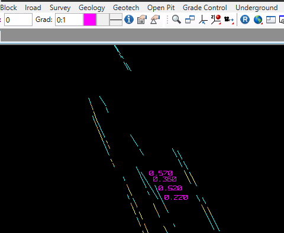Open the Iroad menu
This screenshot has width=284, height=233.
(x=33, y=8)
